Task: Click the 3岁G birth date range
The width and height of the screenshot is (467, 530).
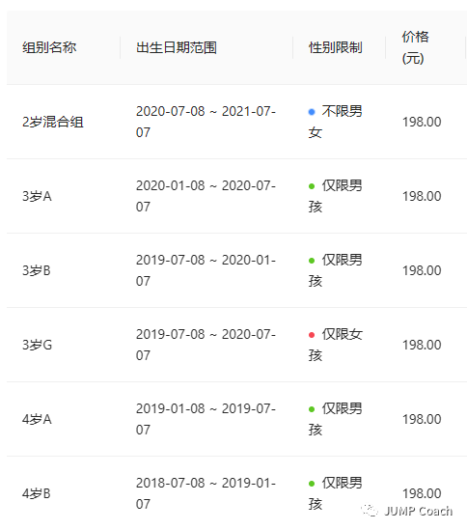Action: click(x=206, y=345)
